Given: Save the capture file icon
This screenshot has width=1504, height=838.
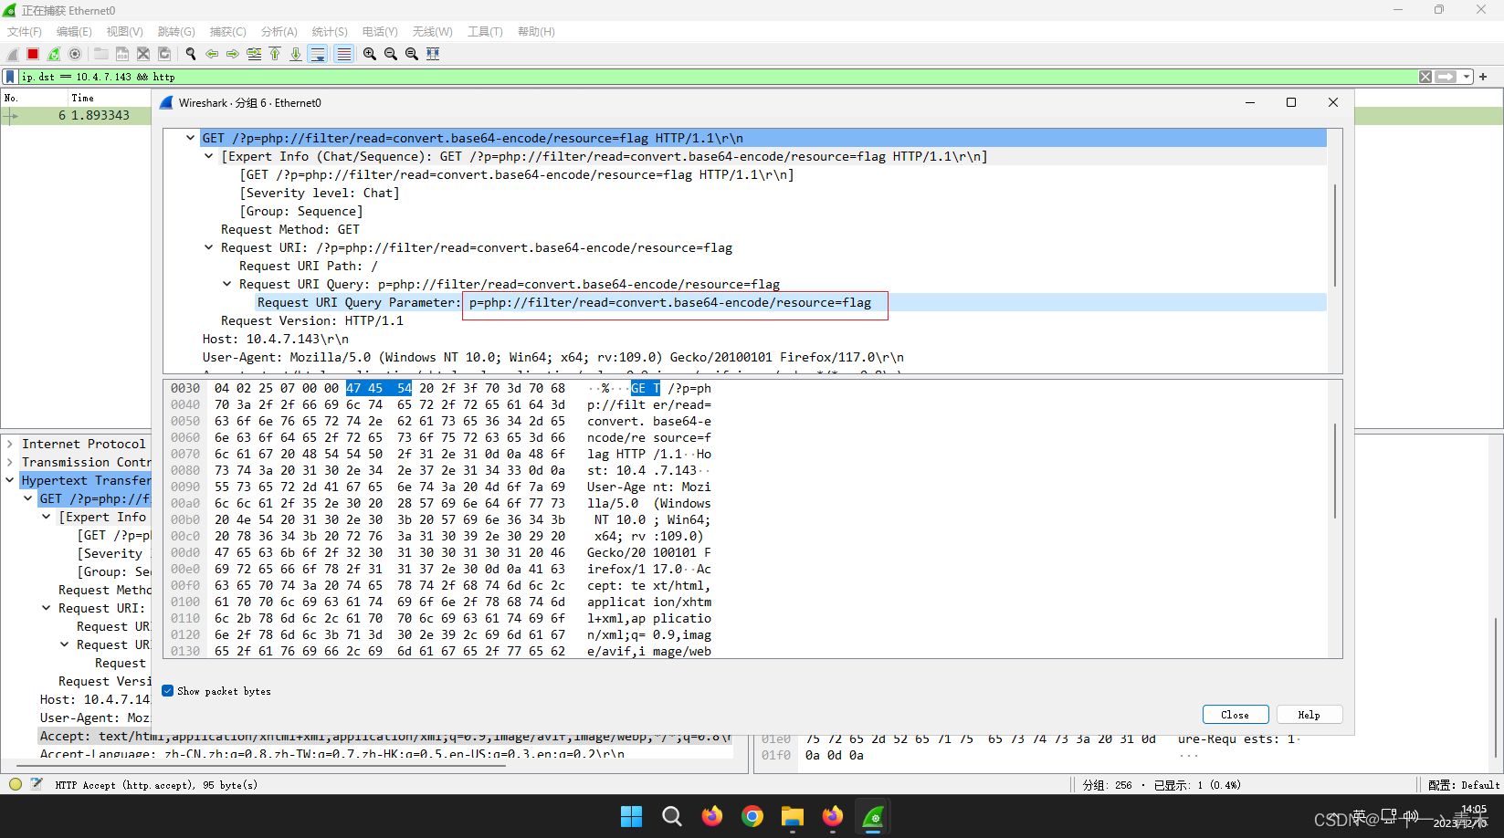Looking at the screenshot, I should tap(122, 54).
